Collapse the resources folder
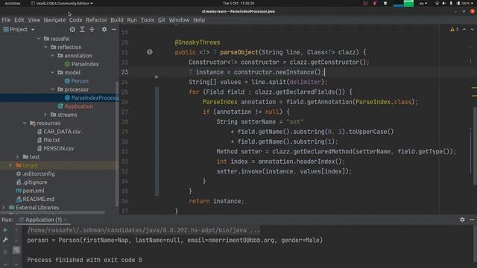This screenshot has width=477, height=268. [25, 123]
